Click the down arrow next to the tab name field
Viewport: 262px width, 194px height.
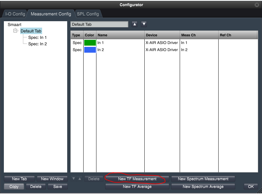[x=144, y=24]
